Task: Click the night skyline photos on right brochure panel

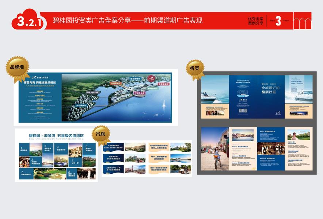Action: [299, 114]
